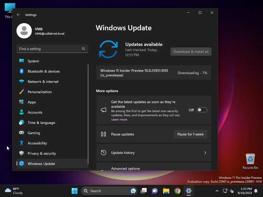Click the VM6 user profile avatar

pos(24,31)
